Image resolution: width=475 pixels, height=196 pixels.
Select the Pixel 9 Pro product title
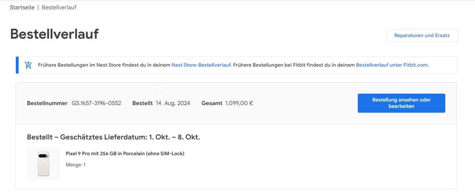pyautogui.click(x=125, y=154)
